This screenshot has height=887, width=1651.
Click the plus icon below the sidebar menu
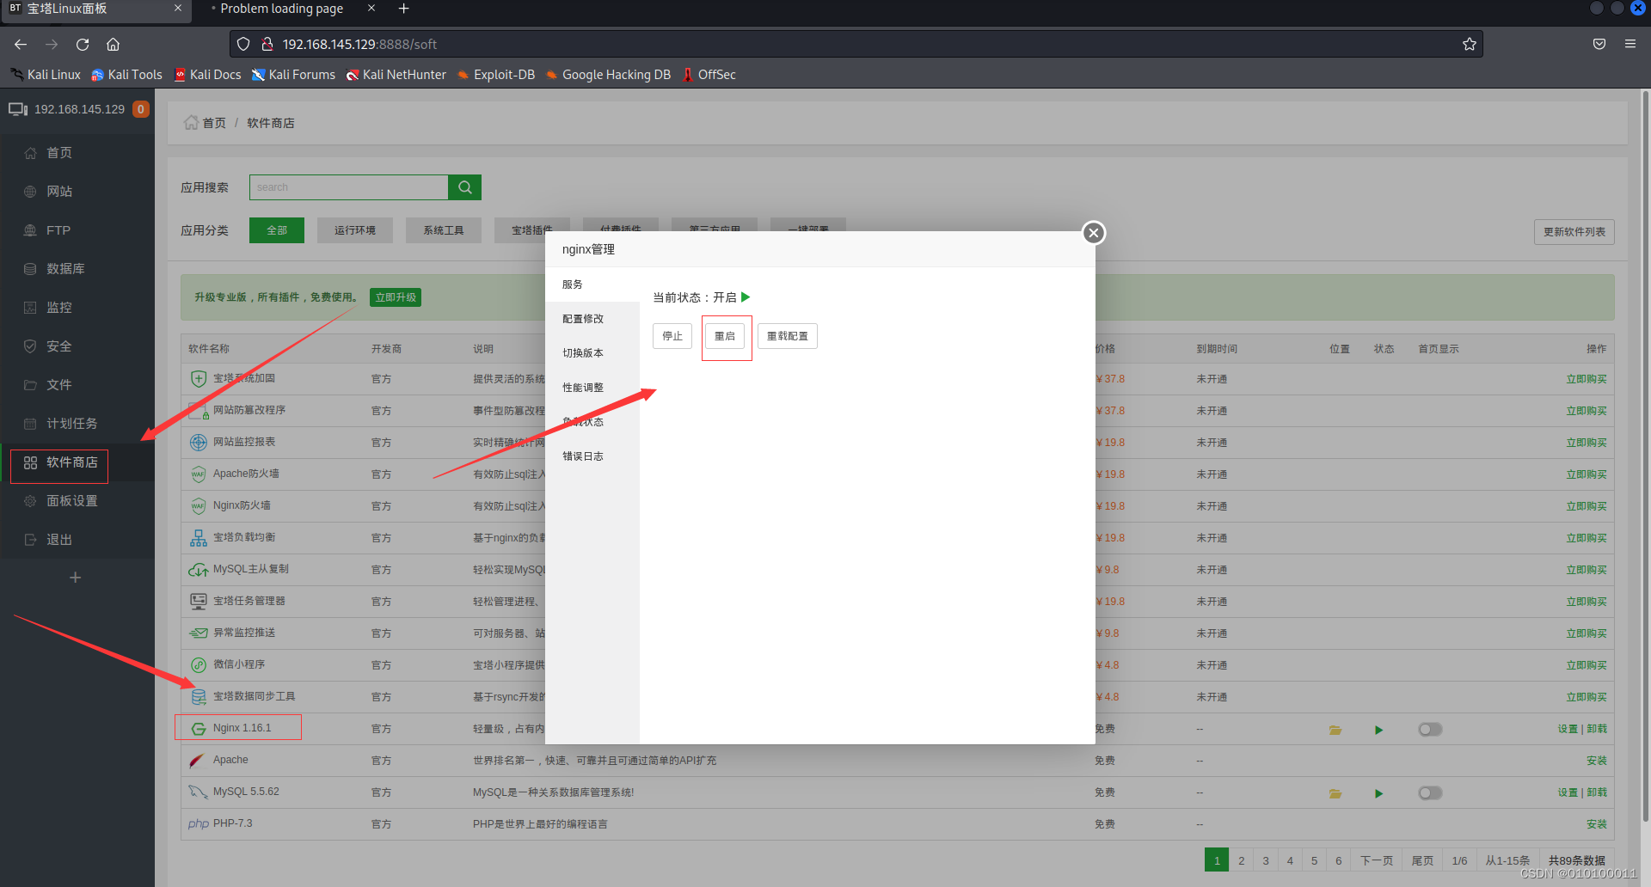pos(76,578)
